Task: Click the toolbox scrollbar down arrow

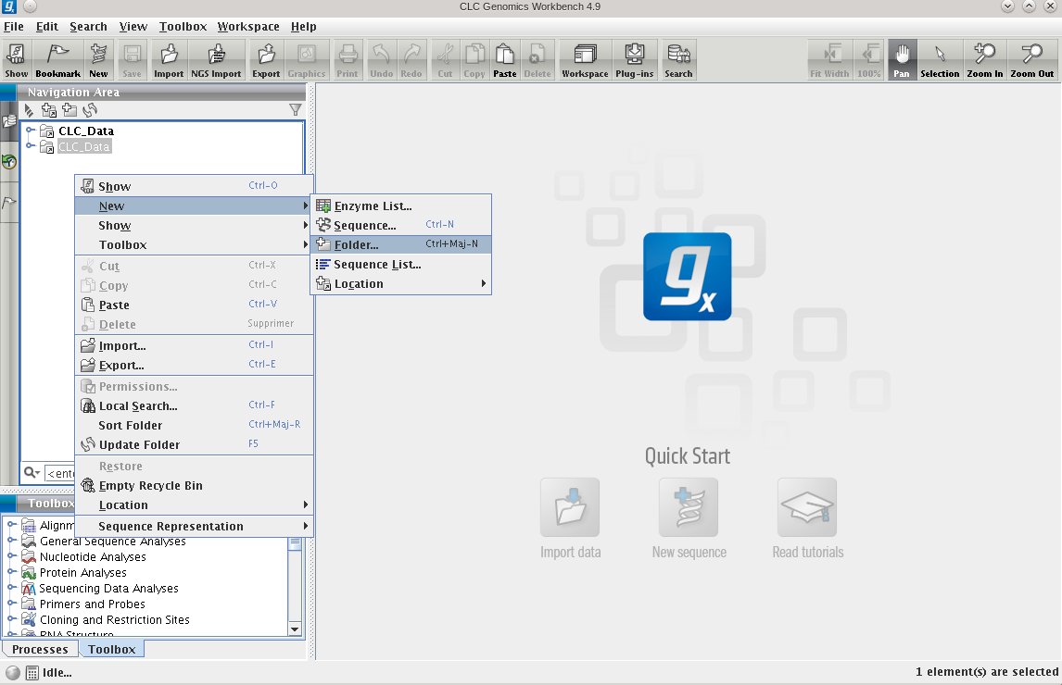Action: click(295, 629)
